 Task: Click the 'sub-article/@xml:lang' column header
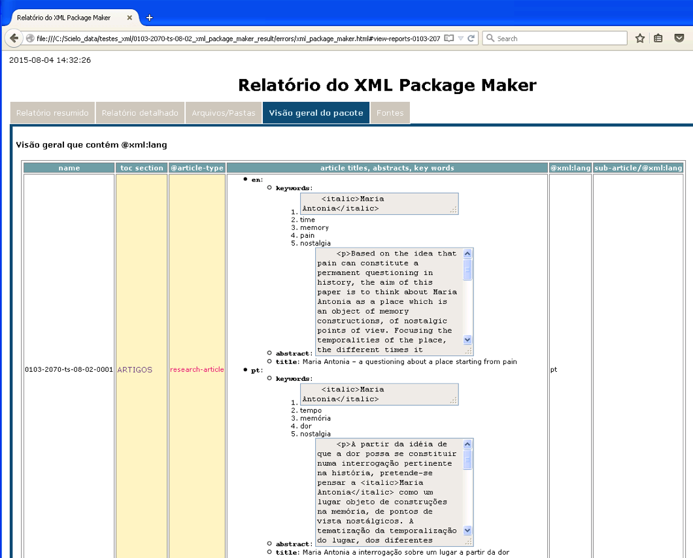click(x=639, y=168)
